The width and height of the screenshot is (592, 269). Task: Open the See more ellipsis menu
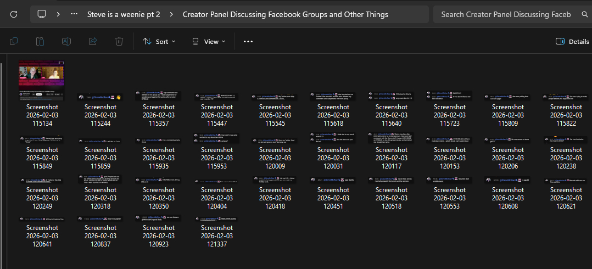pos(248,41)
